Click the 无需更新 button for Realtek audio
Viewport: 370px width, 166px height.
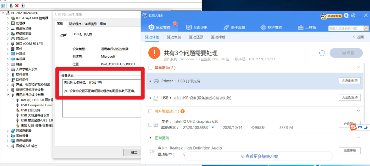pyautogui.click(x=350, y=151)
